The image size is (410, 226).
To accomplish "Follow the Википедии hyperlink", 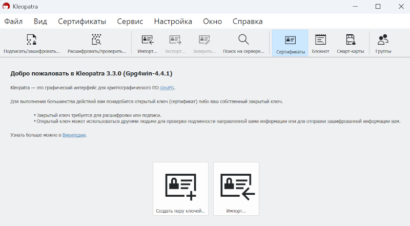I will 74,135.
